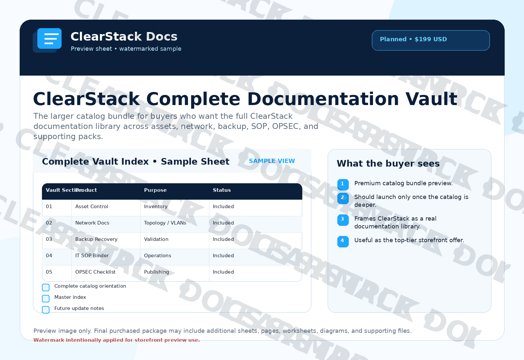Click the number 3 step badge

343,220
